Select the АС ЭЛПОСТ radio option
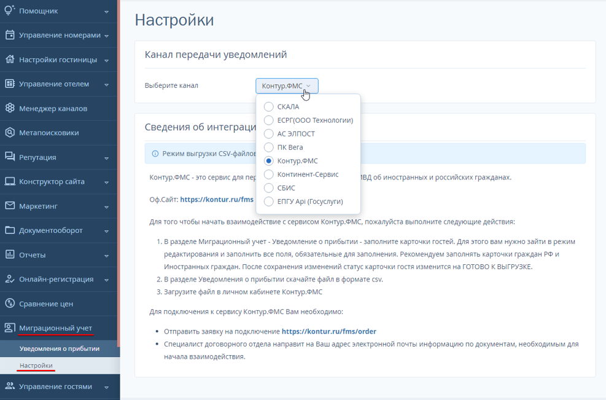This screenshot has height=400, width=606. pos(268,134)
